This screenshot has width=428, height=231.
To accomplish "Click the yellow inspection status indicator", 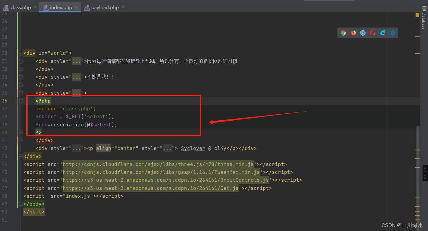I will (x=417, y=15).
